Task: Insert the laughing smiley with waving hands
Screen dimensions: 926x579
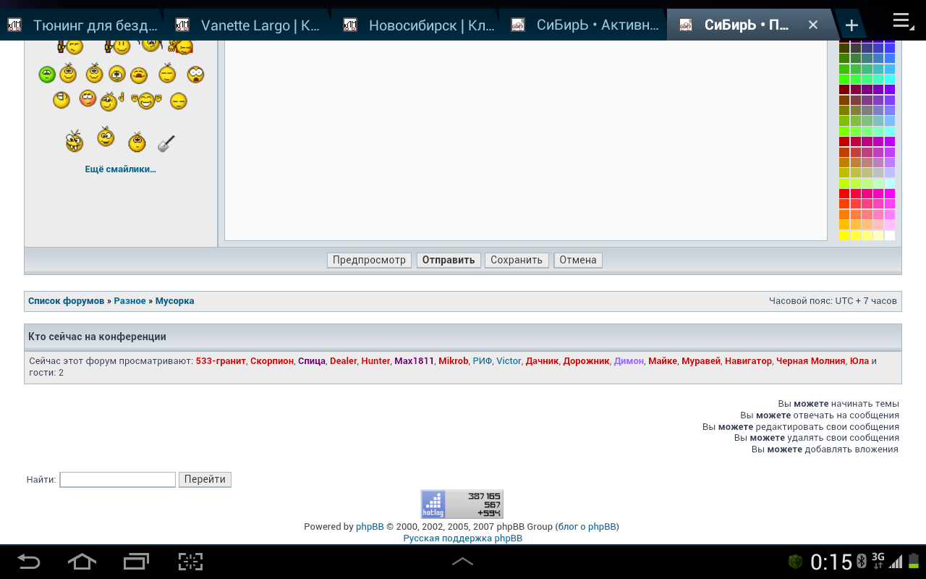Action: [x=147, y=101]
